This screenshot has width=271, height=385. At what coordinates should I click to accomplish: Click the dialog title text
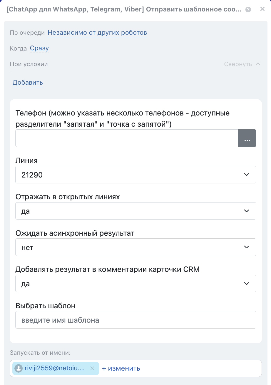(124, 9)
